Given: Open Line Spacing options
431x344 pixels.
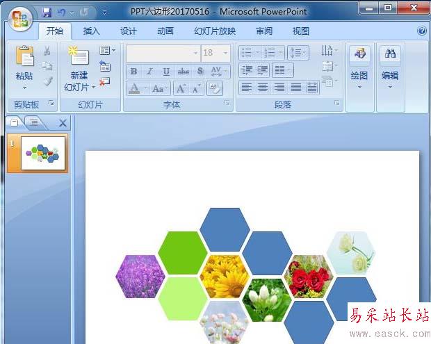Looking at the screenshot, I should click(x=298, y=52).
